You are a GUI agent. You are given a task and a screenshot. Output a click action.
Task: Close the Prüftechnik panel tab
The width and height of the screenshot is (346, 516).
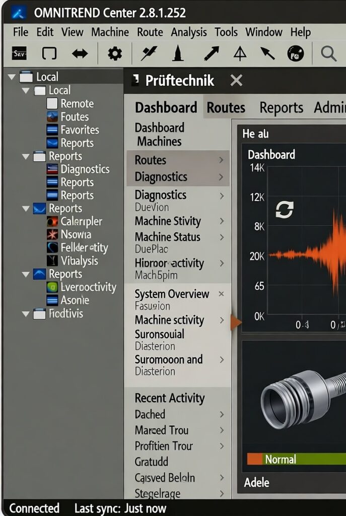(x=236, y=81)
